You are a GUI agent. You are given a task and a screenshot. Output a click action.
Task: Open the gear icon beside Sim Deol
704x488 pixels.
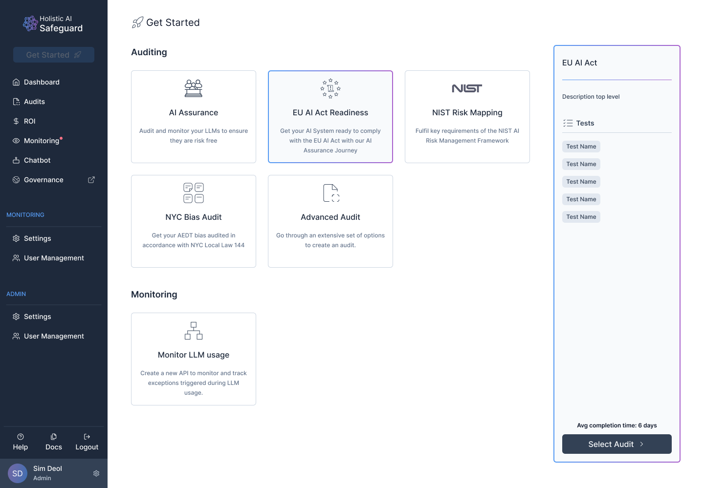coord(96,473)
